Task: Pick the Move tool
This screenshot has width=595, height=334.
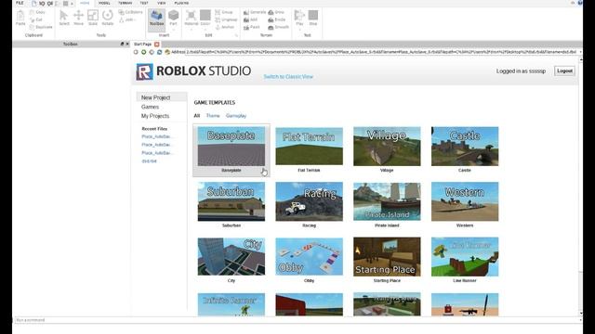Action: (x=78, y=18)
